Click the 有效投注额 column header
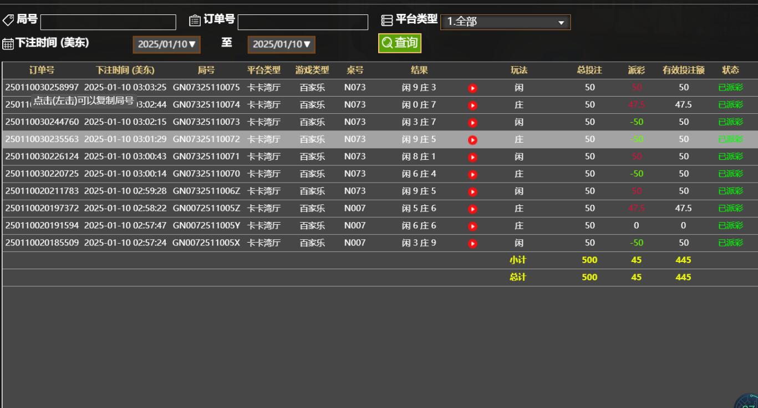Screen dimensions: 758x408 (683, 70)
